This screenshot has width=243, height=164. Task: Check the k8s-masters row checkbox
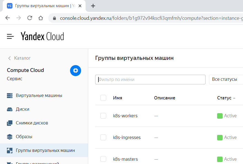tap(103, 159)
